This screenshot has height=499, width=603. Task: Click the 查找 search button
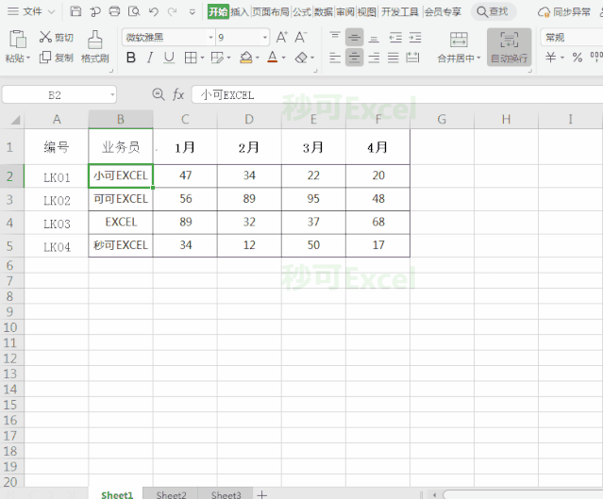(x=493, y=12)
